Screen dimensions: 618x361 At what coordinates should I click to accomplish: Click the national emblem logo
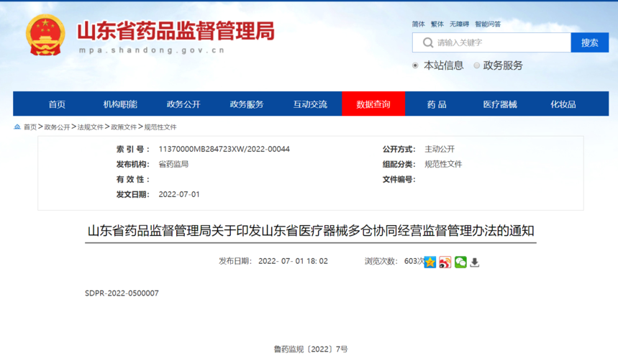pos(45,35)
